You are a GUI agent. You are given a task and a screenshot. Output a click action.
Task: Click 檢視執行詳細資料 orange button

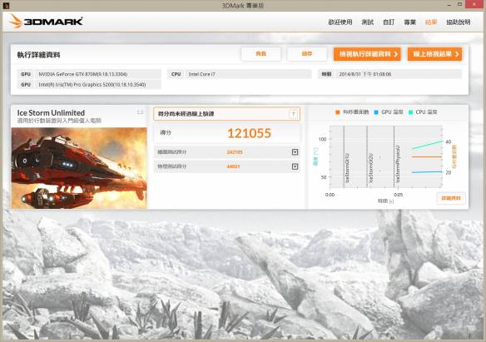point(367,54)
